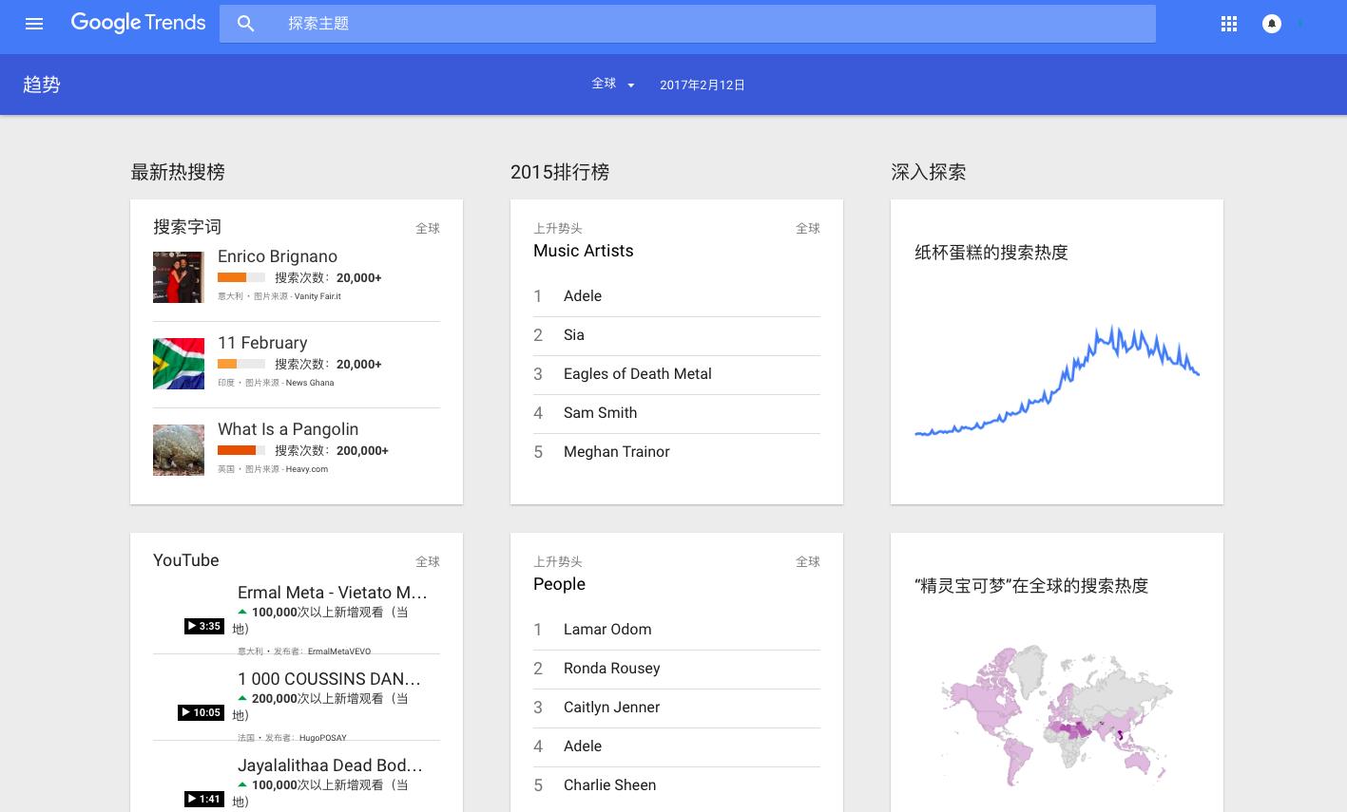Open the 2017年2月12日 date selector
Image resolution: width=1347 pixels, height=812 pixels.
click(702, 85)
